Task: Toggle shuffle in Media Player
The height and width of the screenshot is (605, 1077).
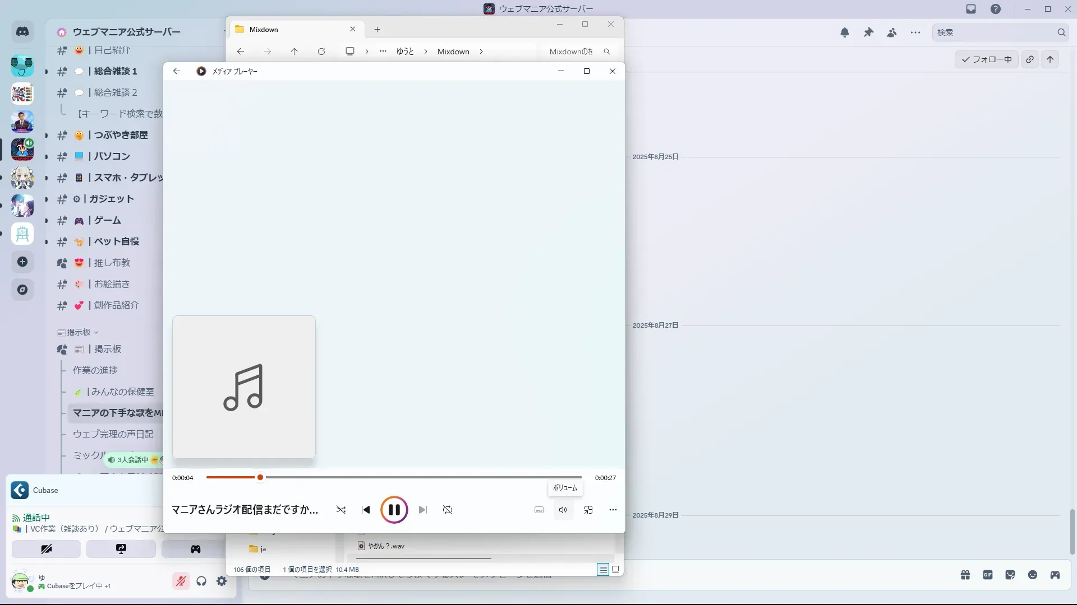Action: [x=341, y=510]
